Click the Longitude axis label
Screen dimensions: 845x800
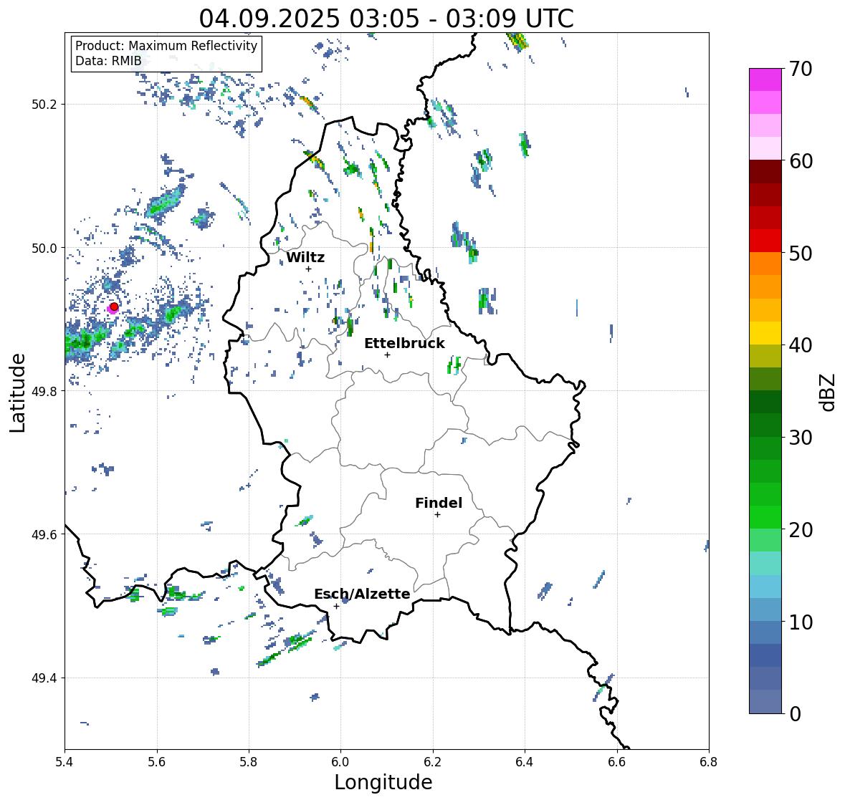click(x=383, y=782)
